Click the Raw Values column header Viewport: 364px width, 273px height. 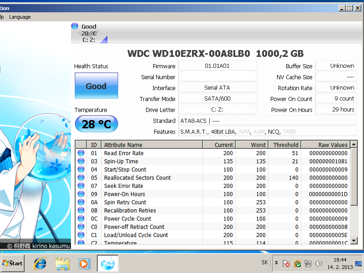coord(326,145)
